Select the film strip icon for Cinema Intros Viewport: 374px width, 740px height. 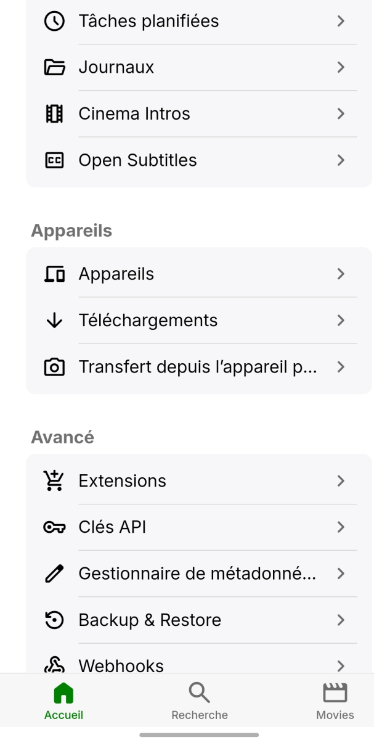pos(55,113)
